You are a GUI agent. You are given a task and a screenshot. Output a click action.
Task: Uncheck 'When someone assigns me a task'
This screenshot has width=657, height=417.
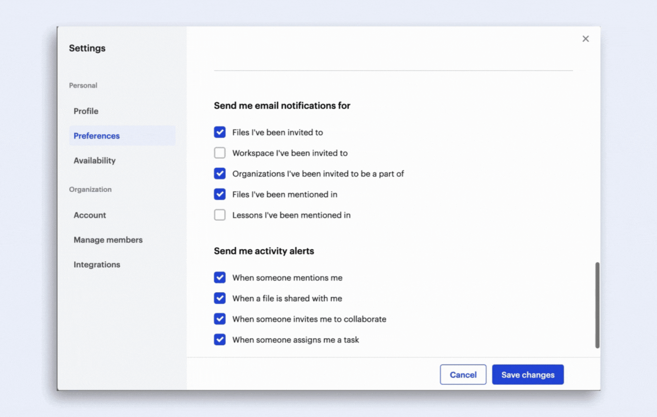pyautogui.click(x=220, y=340)
